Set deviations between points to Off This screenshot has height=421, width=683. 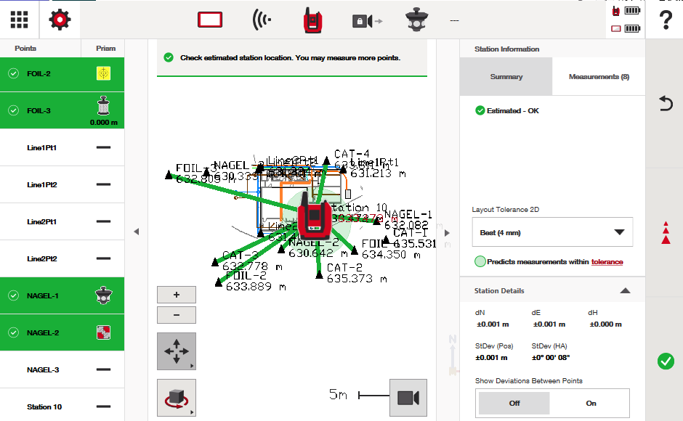pos(514,403)
